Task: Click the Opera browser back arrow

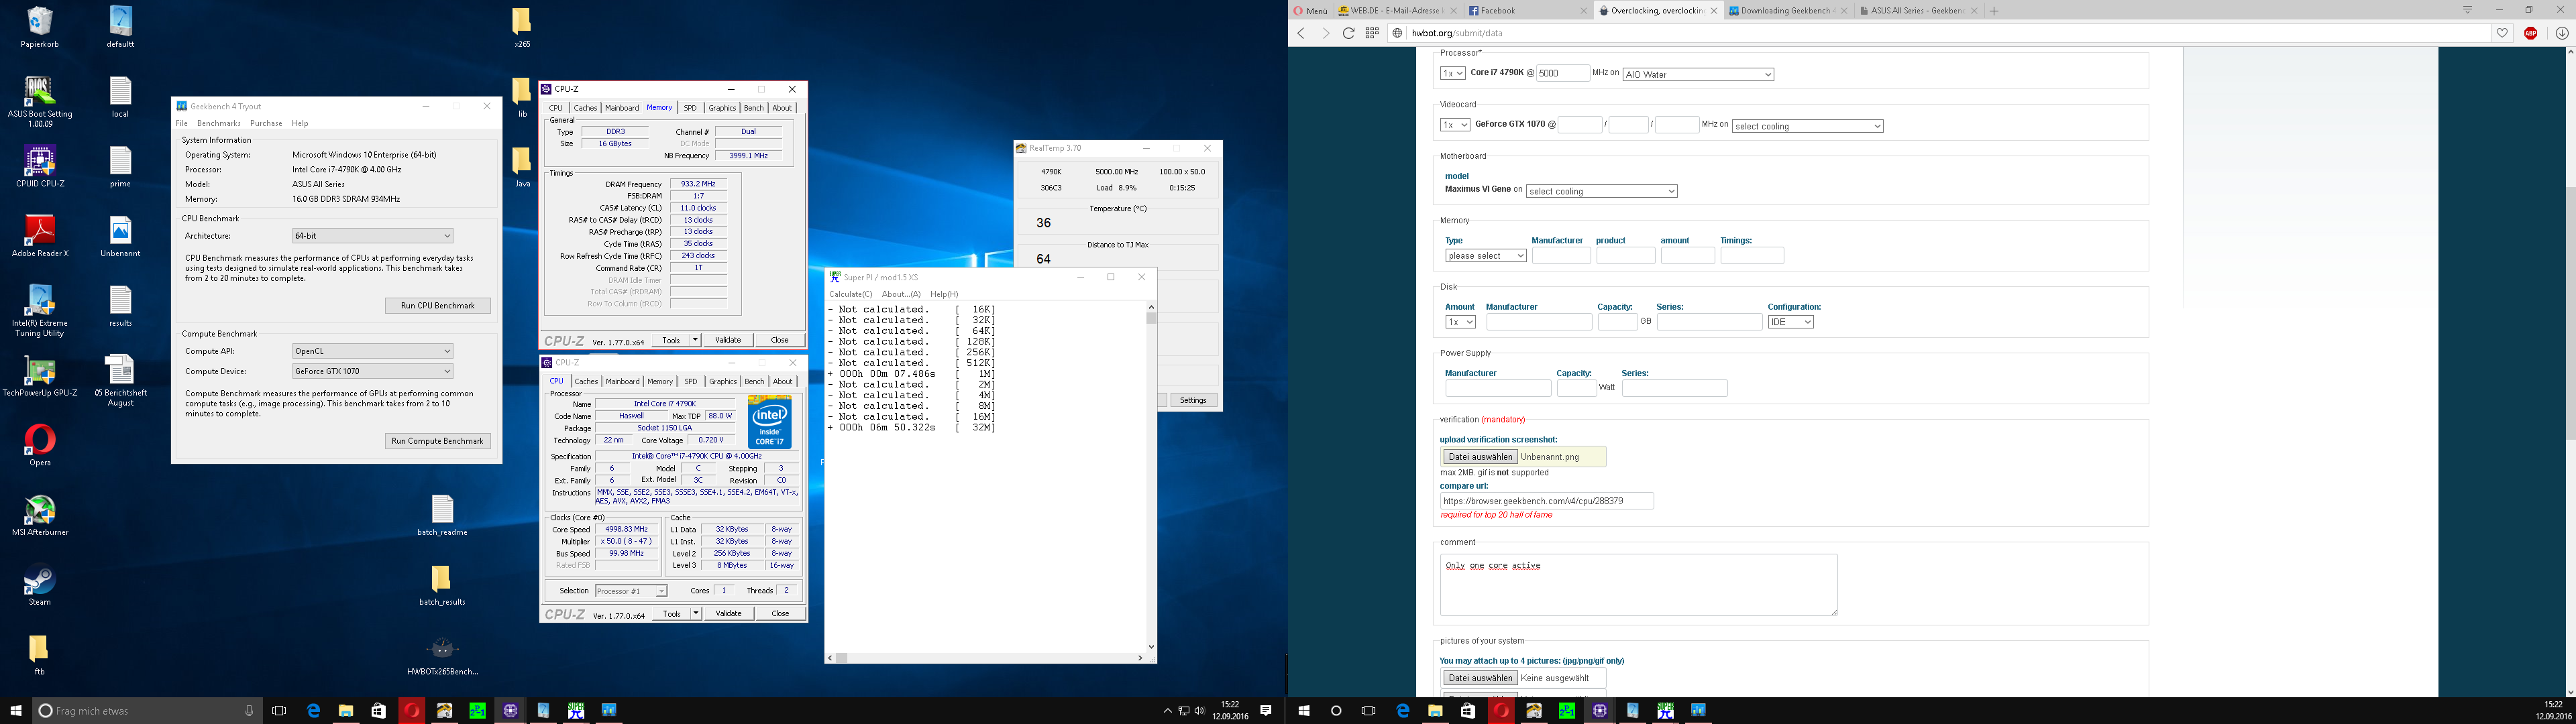Action: [x=1301, y=33]
